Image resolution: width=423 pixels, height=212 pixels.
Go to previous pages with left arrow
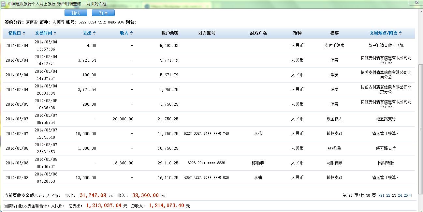pos(379,195)
